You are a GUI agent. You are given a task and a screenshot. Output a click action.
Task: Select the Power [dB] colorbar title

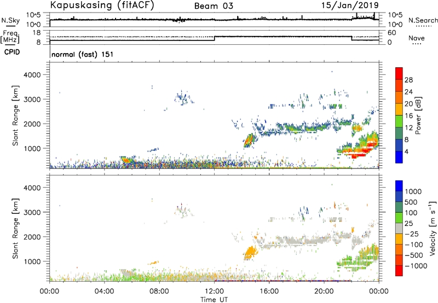pyautogui.click(x=418, y=115)
